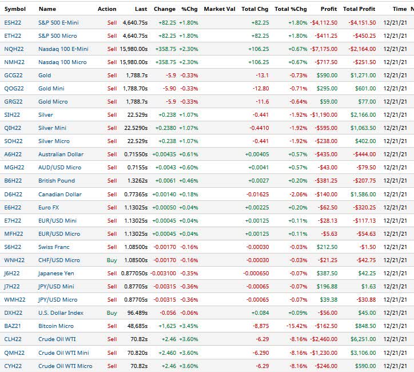Open the CYH22 symbol link
414x372 pixels.
(x=13, y=366)
